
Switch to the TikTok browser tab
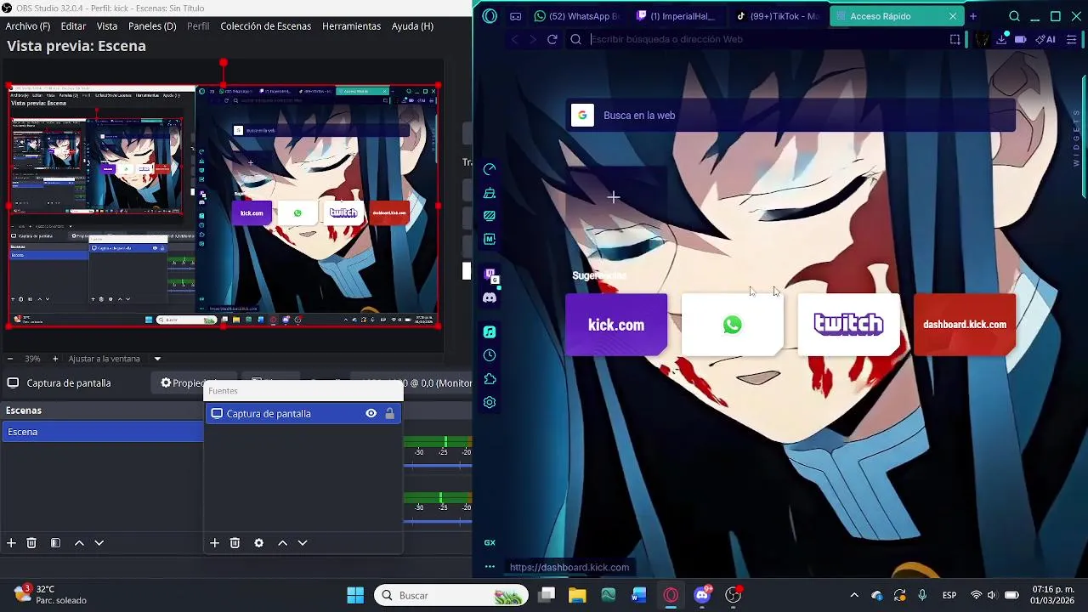point(777,16)
